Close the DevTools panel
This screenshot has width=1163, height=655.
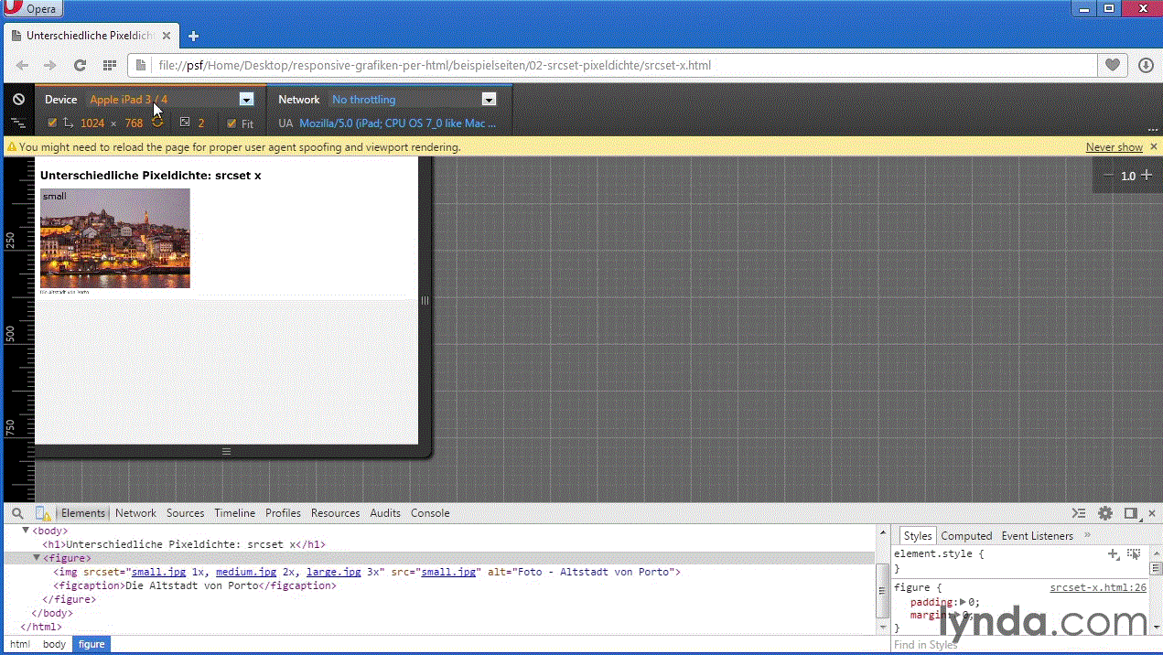1152,513
